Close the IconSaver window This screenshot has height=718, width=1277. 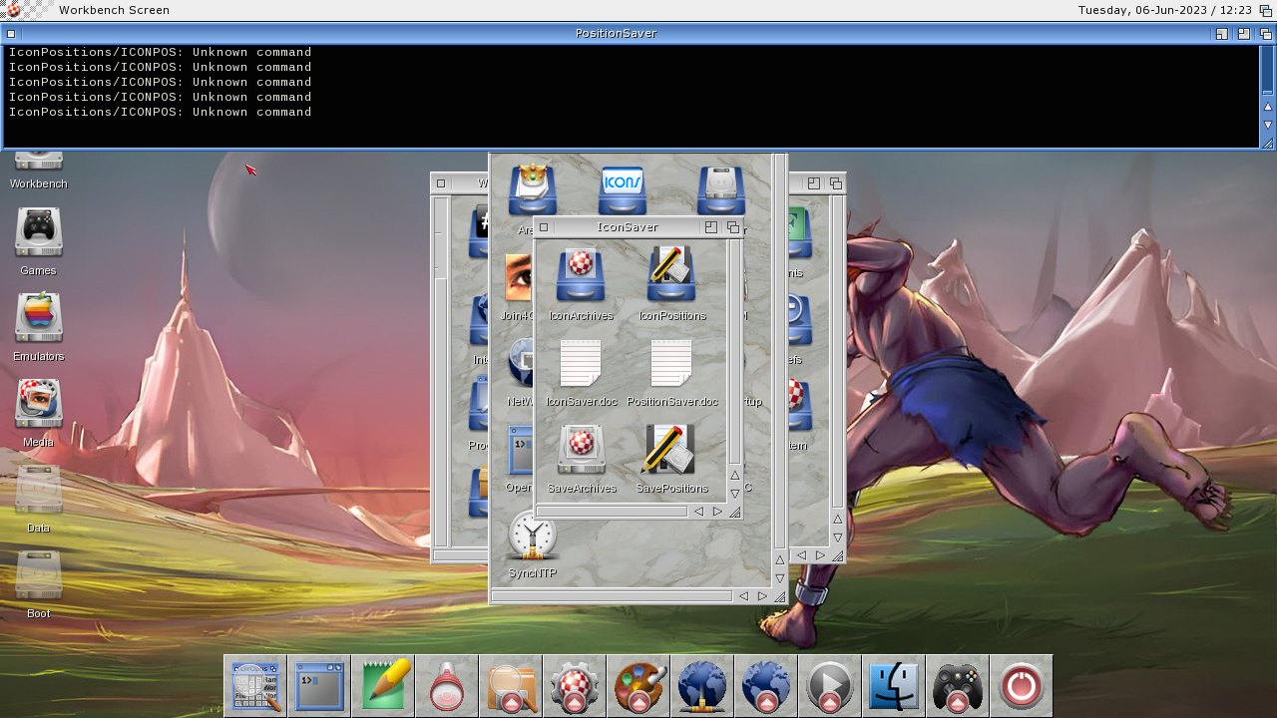pos(544,227)
